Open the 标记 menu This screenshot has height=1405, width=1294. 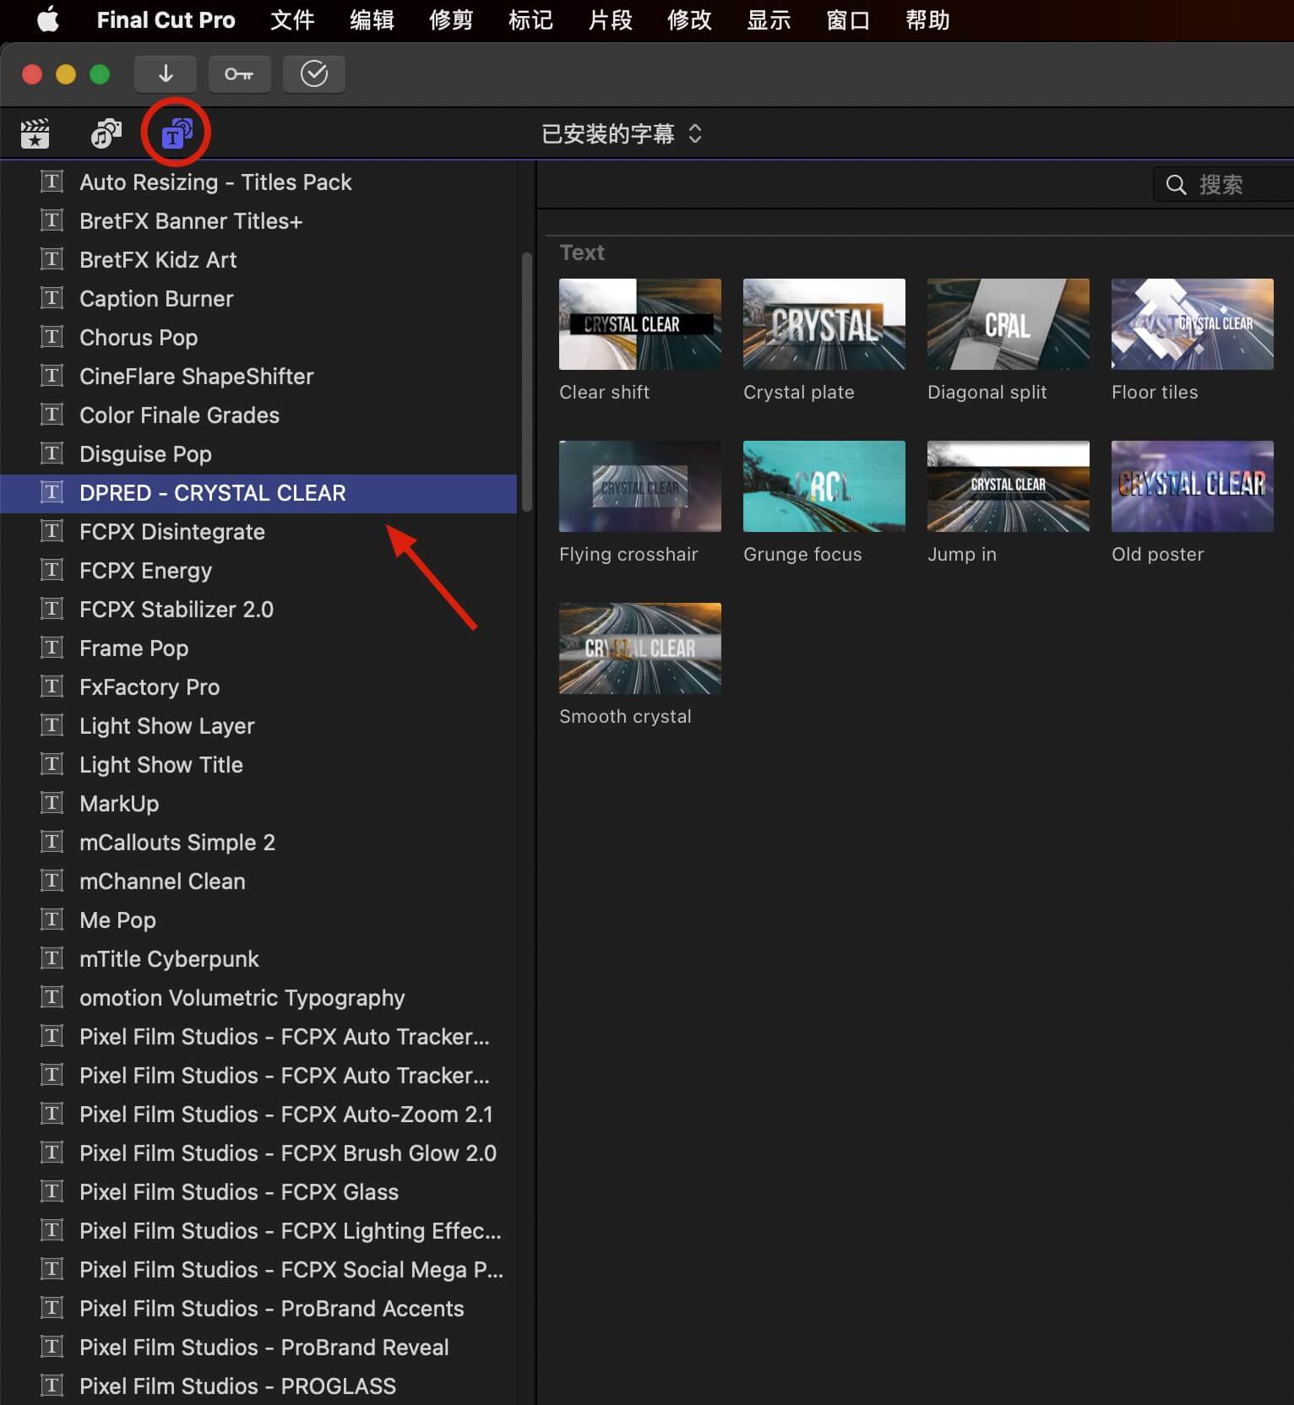click(x=530, y=19)
